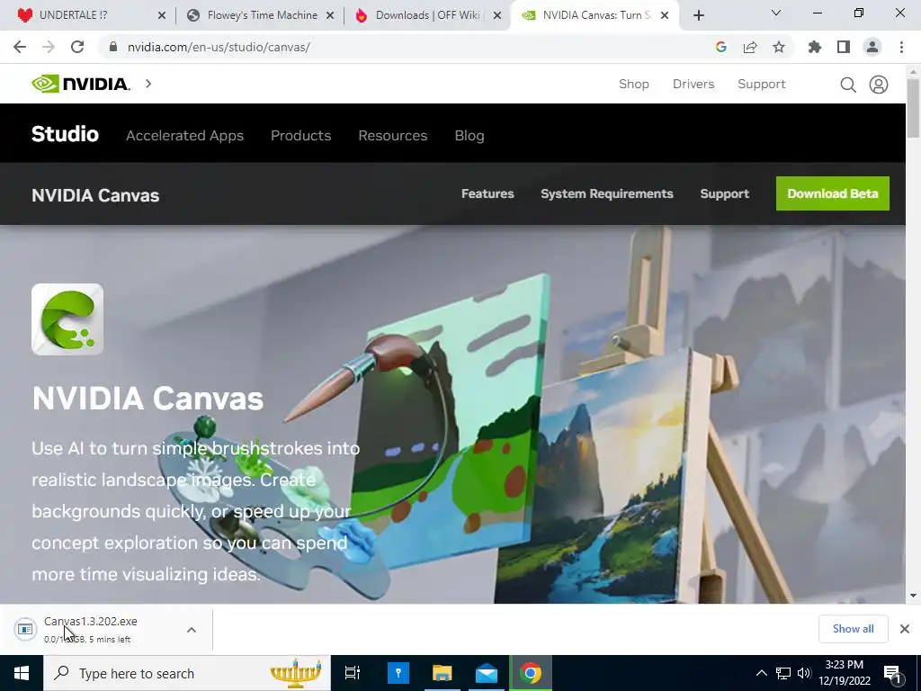Click the Download Beta button
The image size is (921, 691).
click(832, 193)
